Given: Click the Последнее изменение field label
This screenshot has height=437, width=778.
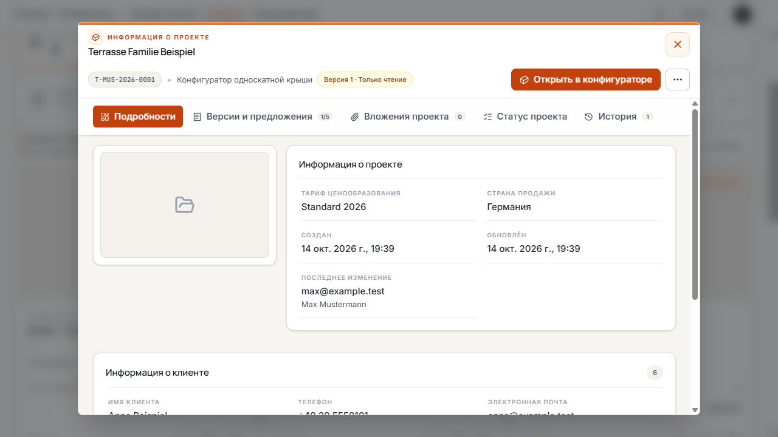Looking at the screenshot, I should [x=346, y=278].
